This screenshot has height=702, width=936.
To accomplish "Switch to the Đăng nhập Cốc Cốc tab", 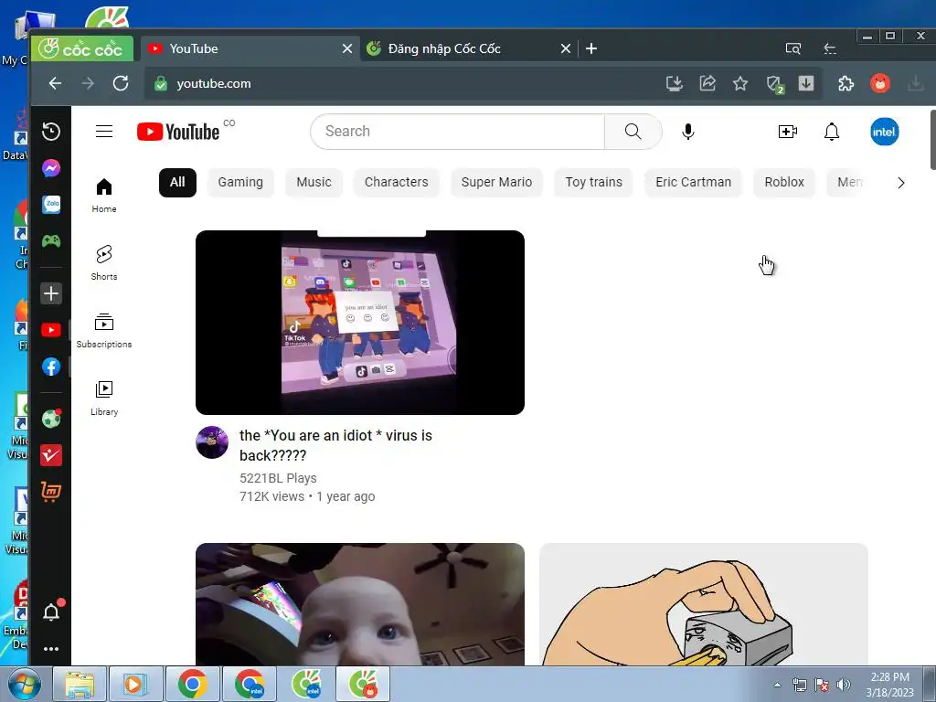I will 469,48.
